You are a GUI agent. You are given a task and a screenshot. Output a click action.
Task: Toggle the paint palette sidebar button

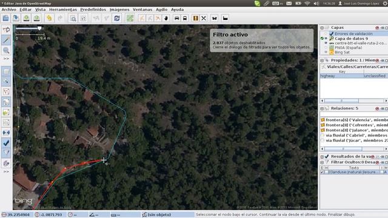[x=6, y=163]
